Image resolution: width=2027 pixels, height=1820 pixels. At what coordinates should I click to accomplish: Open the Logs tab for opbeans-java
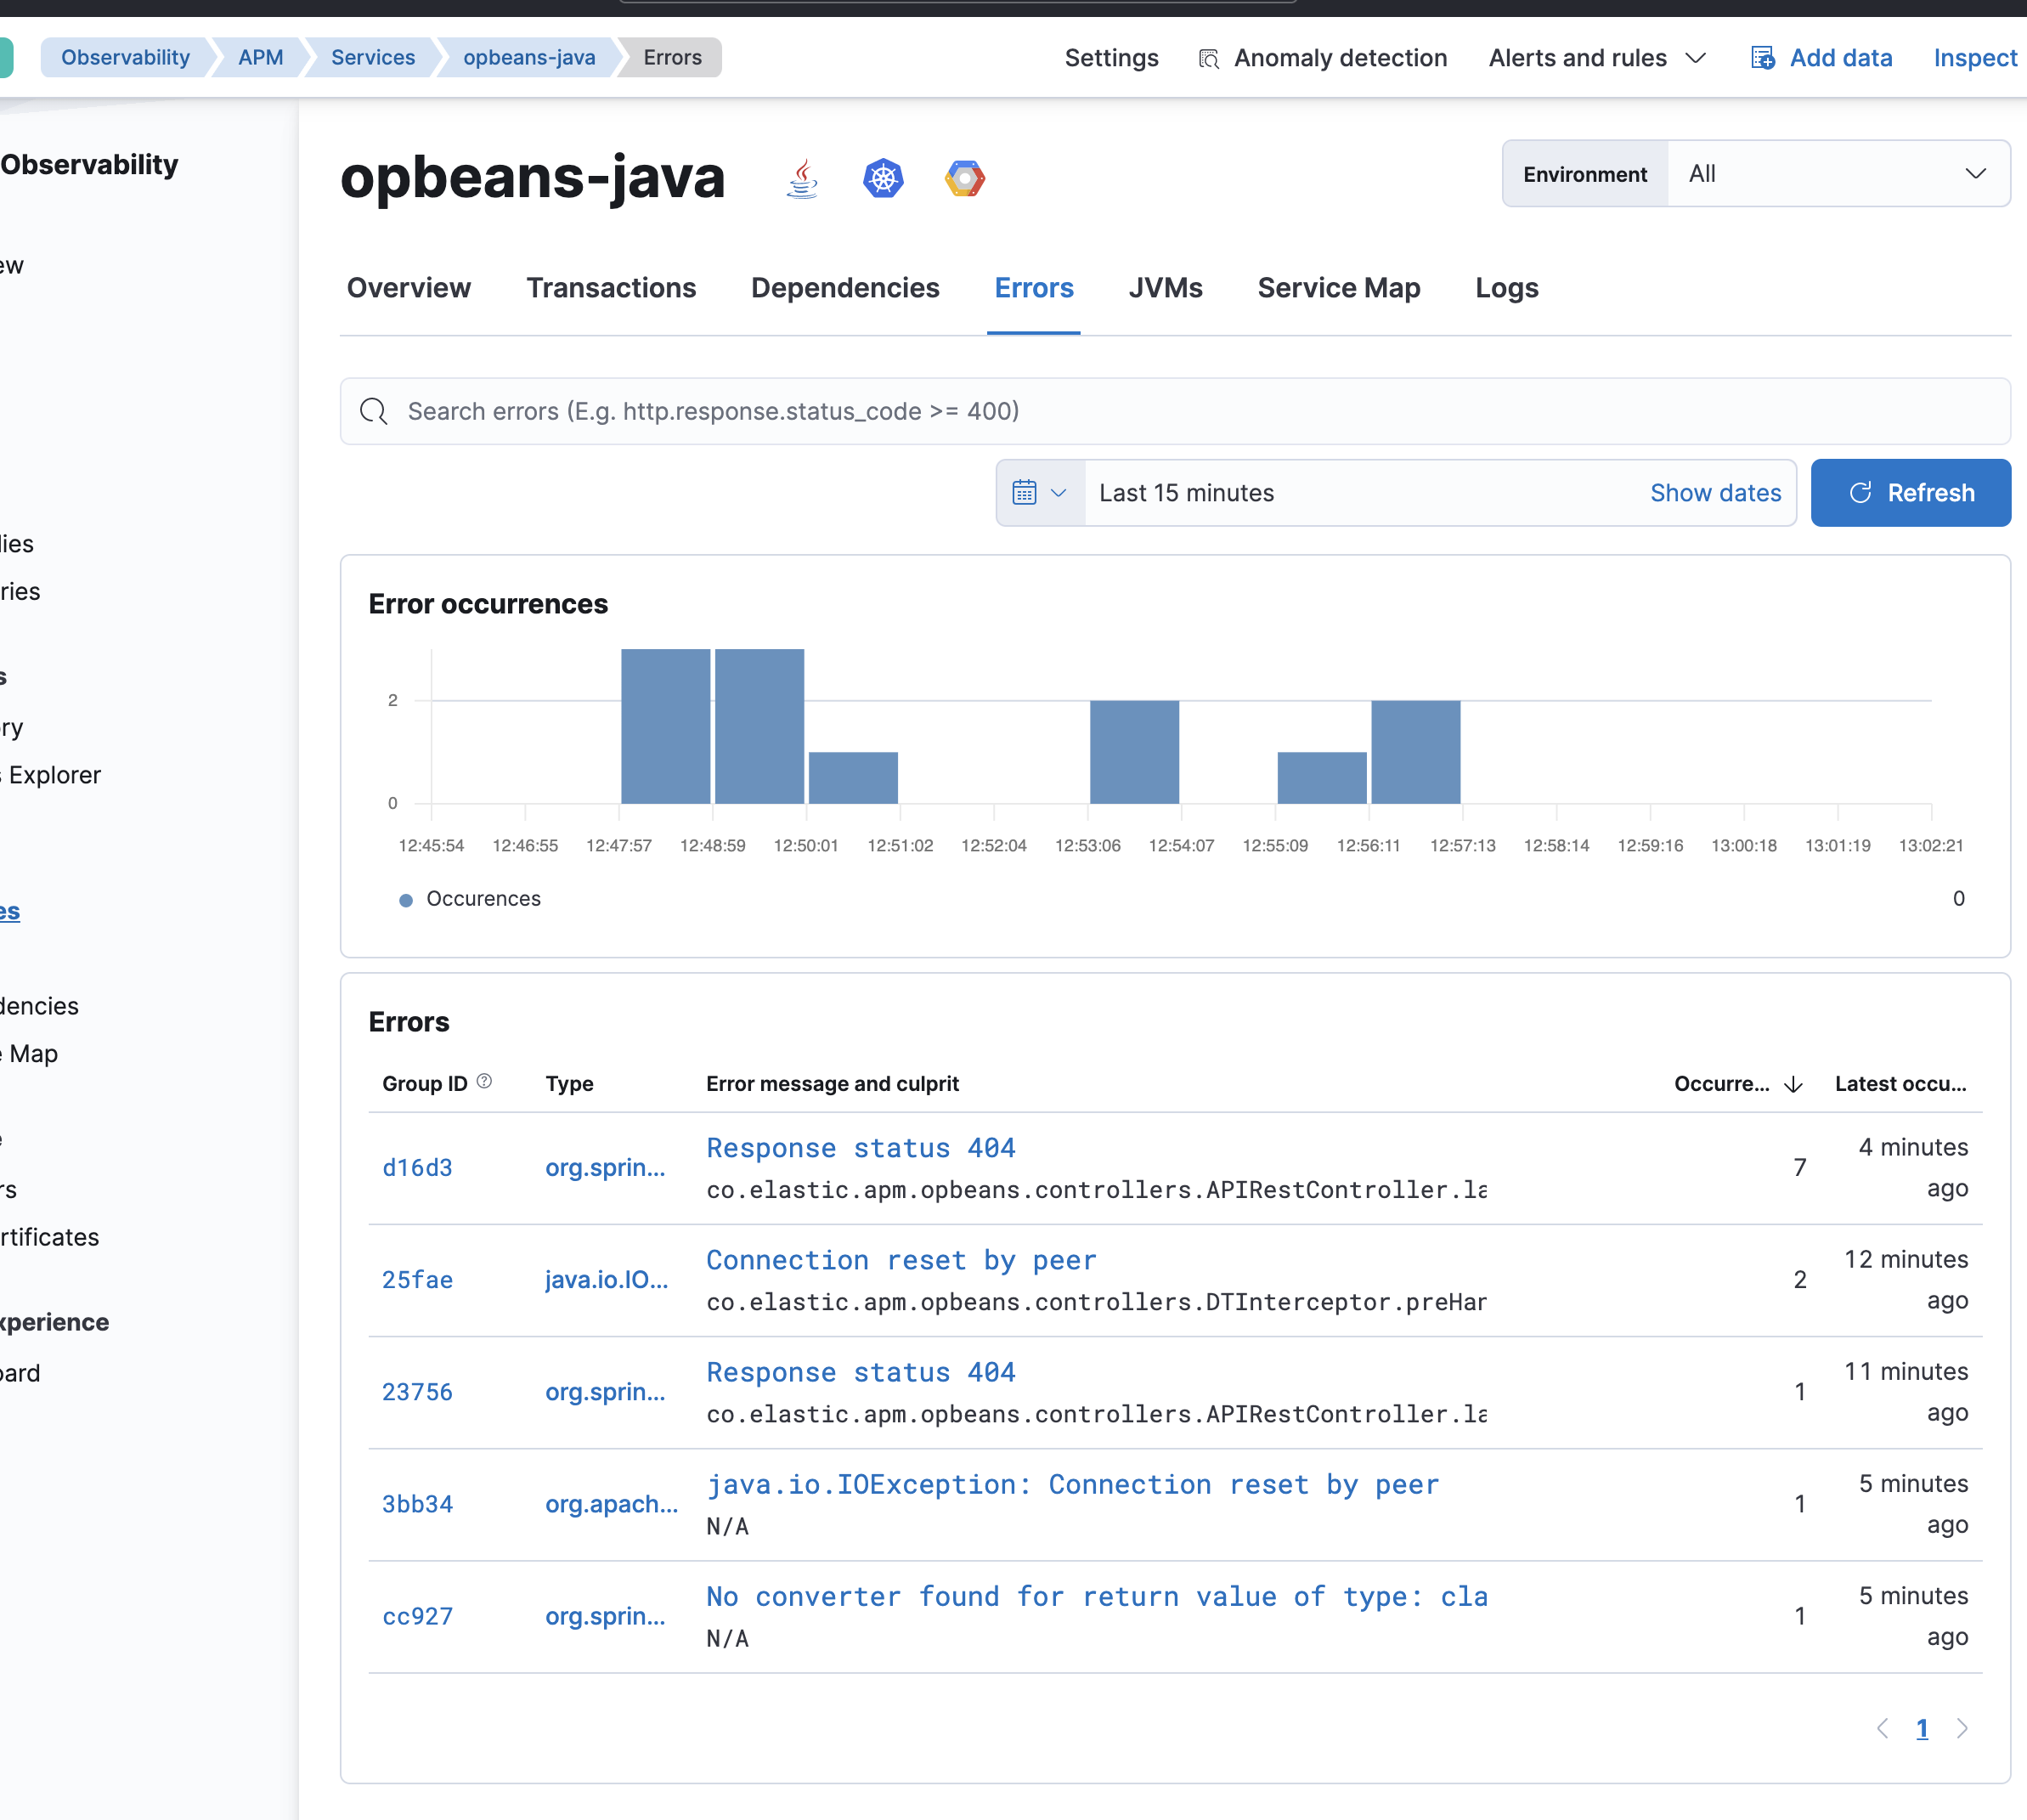point(1506,288)
